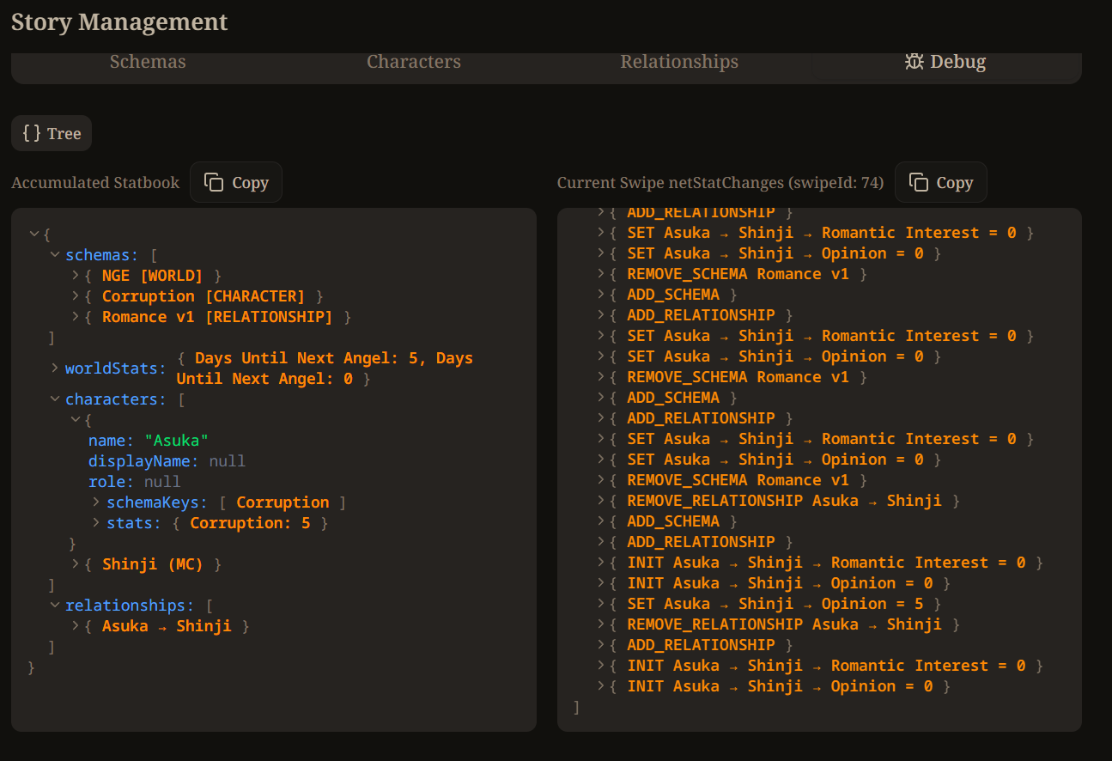Screen dimensions: 1112x761
Task: Click the Current Swipe netStatChanges (swipeId: 74) label
Action: [x=720, y=183]
